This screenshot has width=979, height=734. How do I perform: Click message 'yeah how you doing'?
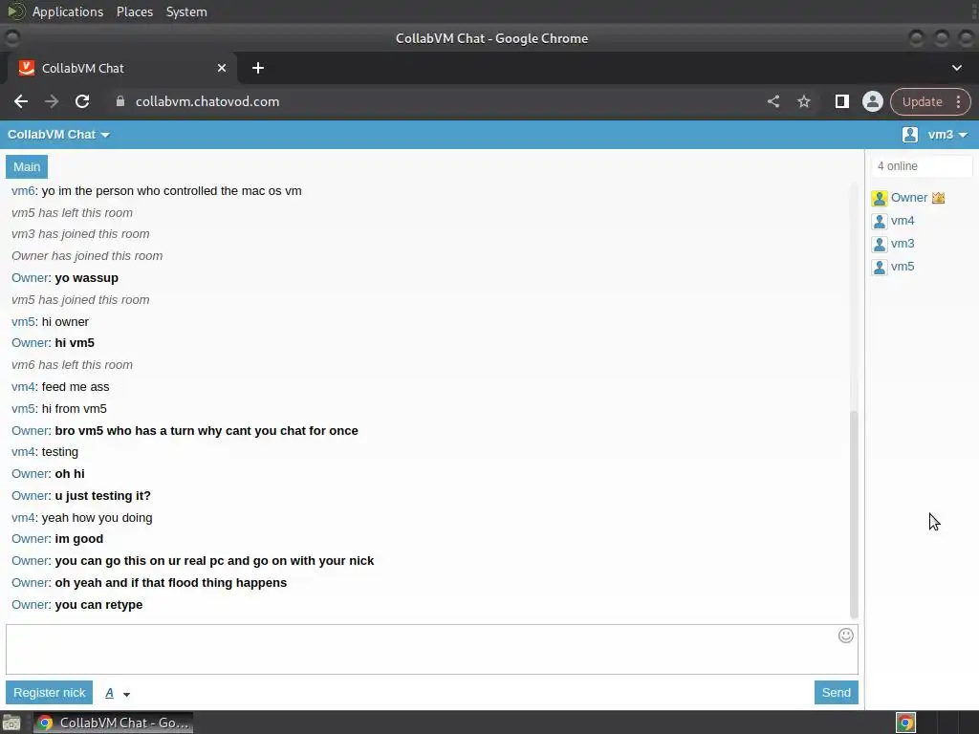pos(97,518)
